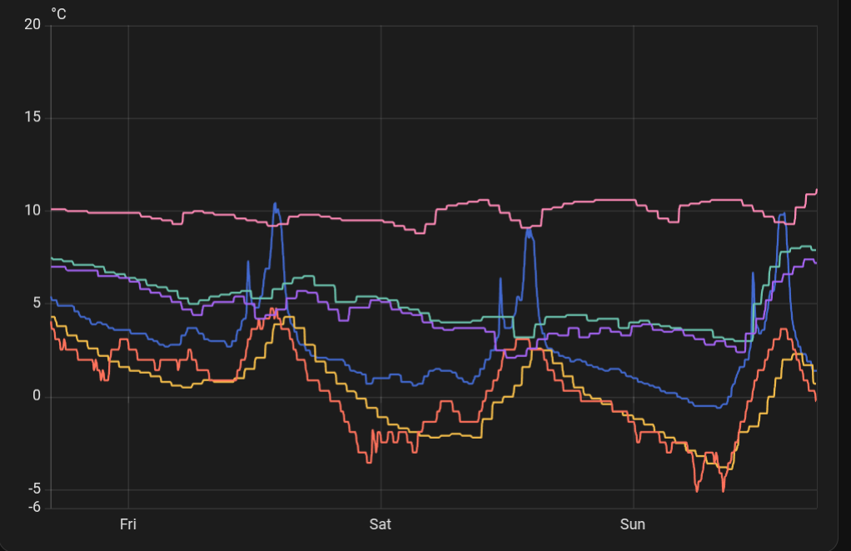851x551 pixels.
Task: Click the -6 value on the temperature axis
Action: [32, 507]
